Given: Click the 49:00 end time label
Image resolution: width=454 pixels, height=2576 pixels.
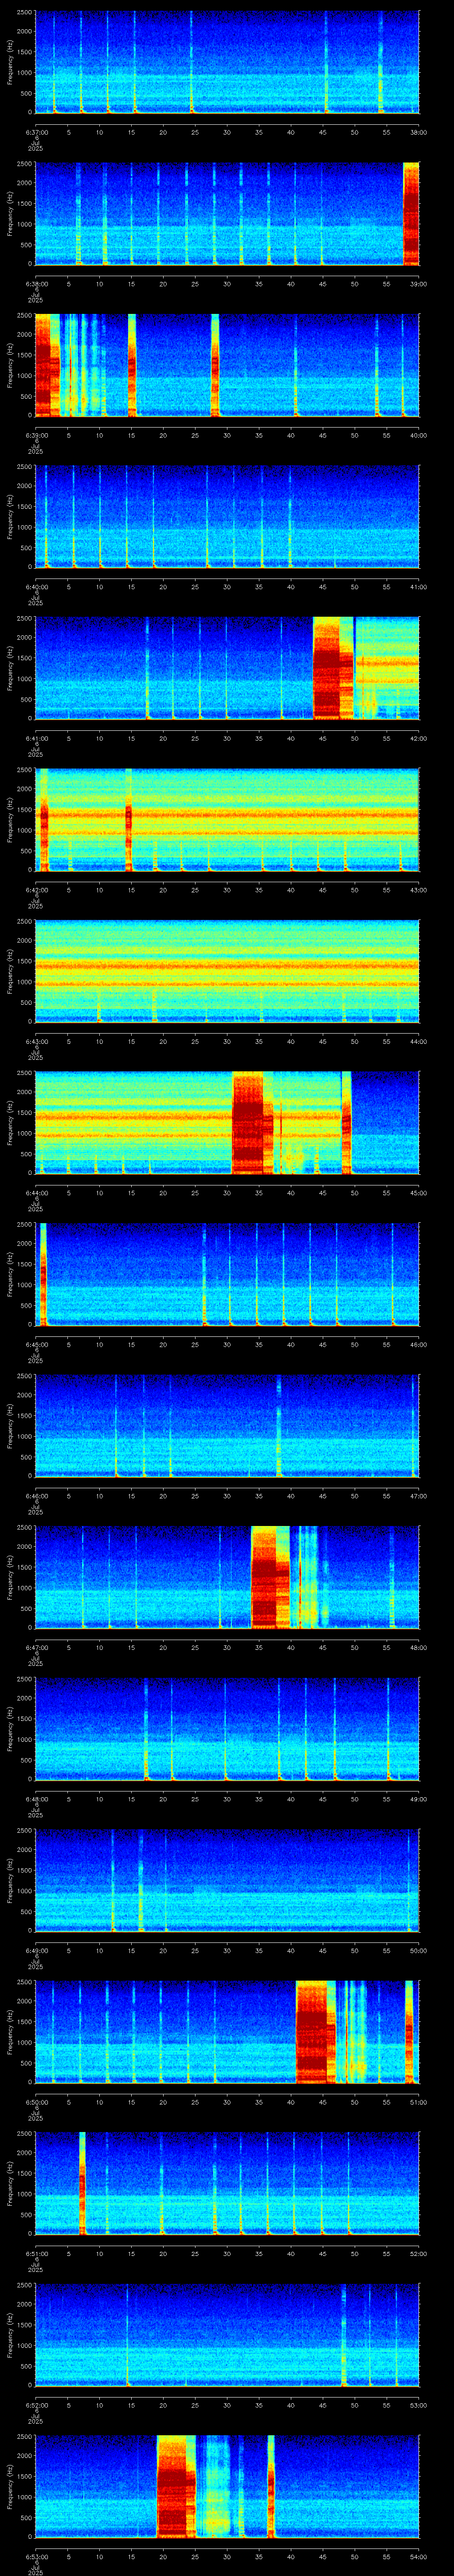Looking at the screenshot, I should tap(418, 1799).
